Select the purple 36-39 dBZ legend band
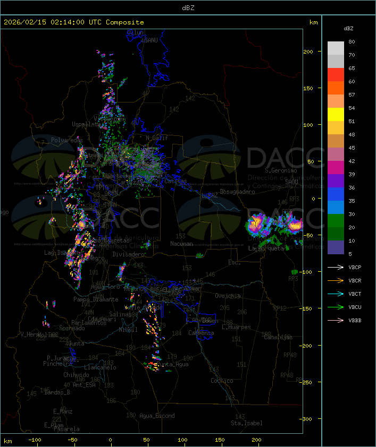 [336, 181]
